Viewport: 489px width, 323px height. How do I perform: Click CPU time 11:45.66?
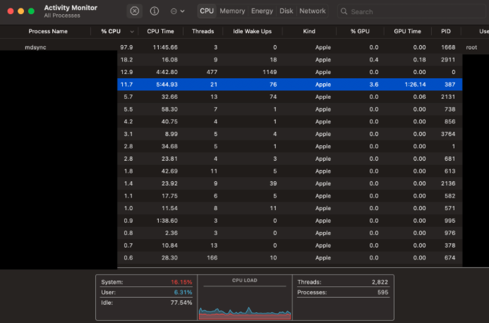(x=165, y=47)
